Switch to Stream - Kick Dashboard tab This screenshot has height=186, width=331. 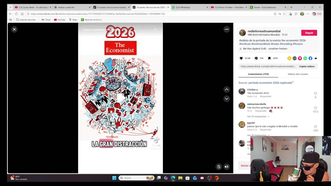coord(268,7)
